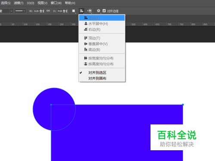Screen dimensions: 215x161
Task: Toggle the link width and height chain icon
Action: [48, 11]
